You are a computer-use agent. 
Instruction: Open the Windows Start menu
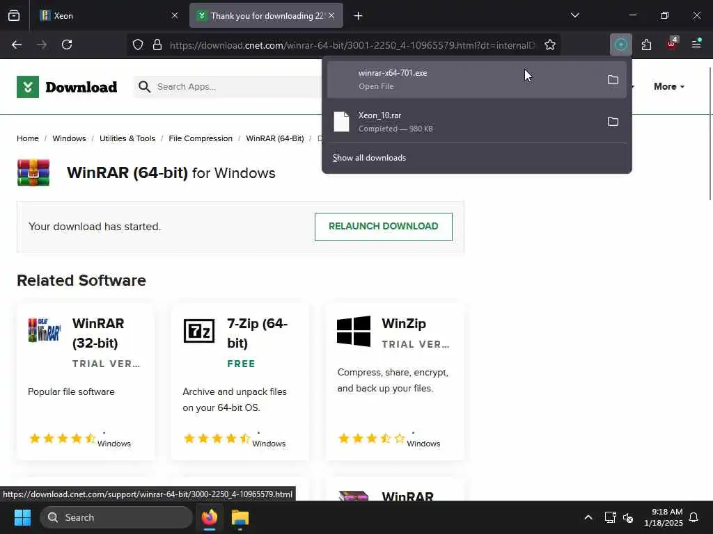(22, 517)
